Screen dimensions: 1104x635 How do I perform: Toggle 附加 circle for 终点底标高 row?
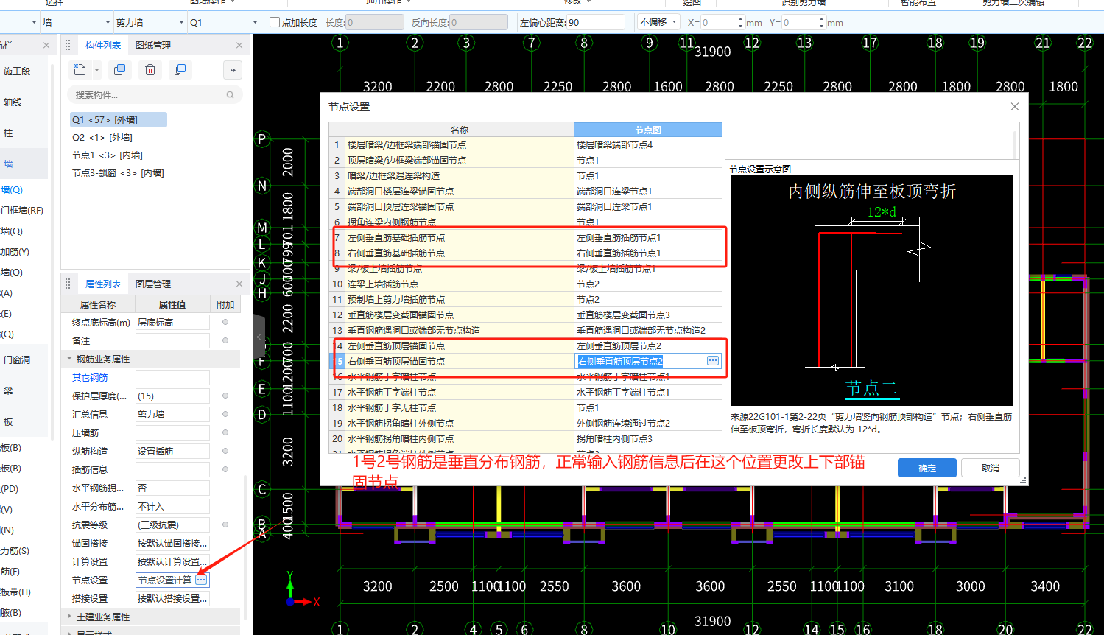pos(225,322)
